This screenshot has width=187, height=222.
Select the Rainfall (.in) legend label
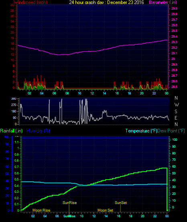[x=11, y=131]
